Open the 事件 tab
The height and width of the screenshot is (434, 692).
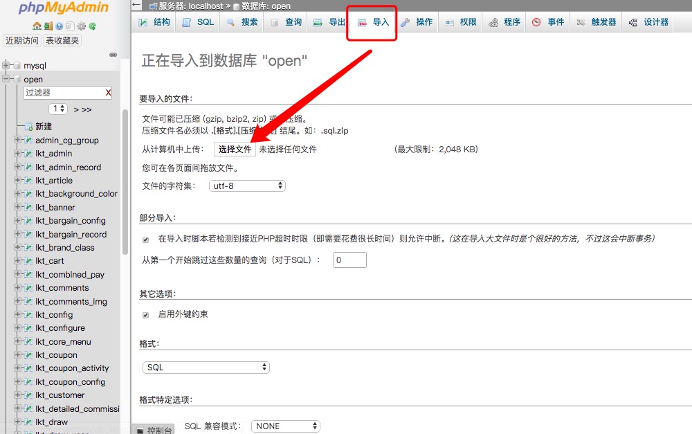coord(548,22)
